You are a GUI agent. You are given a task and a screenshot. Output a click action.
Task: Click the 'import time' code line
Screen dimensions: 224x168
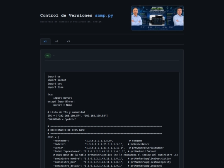[56, 87]
